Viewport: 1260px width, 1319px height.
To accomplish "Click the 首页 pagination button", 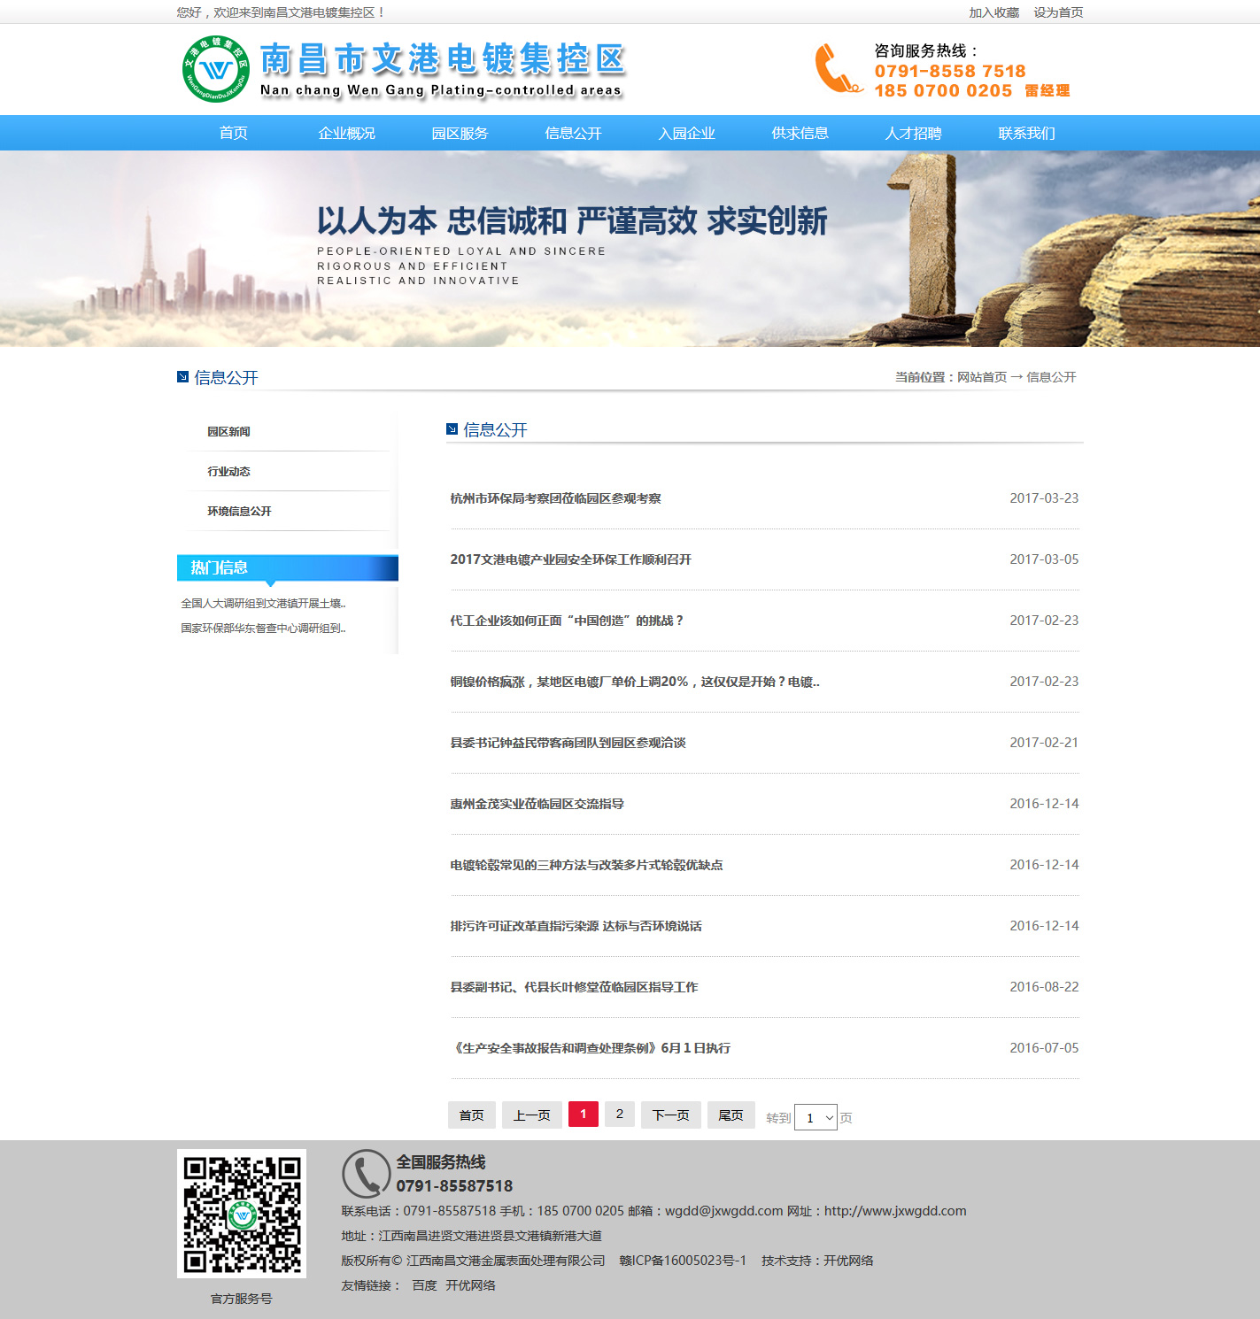I will tap(472, 1115).
